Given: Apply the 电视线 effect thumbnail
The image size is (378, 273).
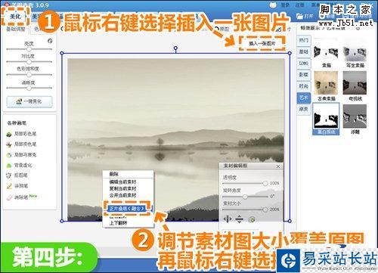Looking at the screenshot, I should [x=355, y=83].
